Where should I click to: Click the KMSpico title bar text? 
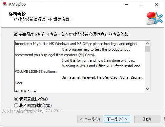coord(17,4)
